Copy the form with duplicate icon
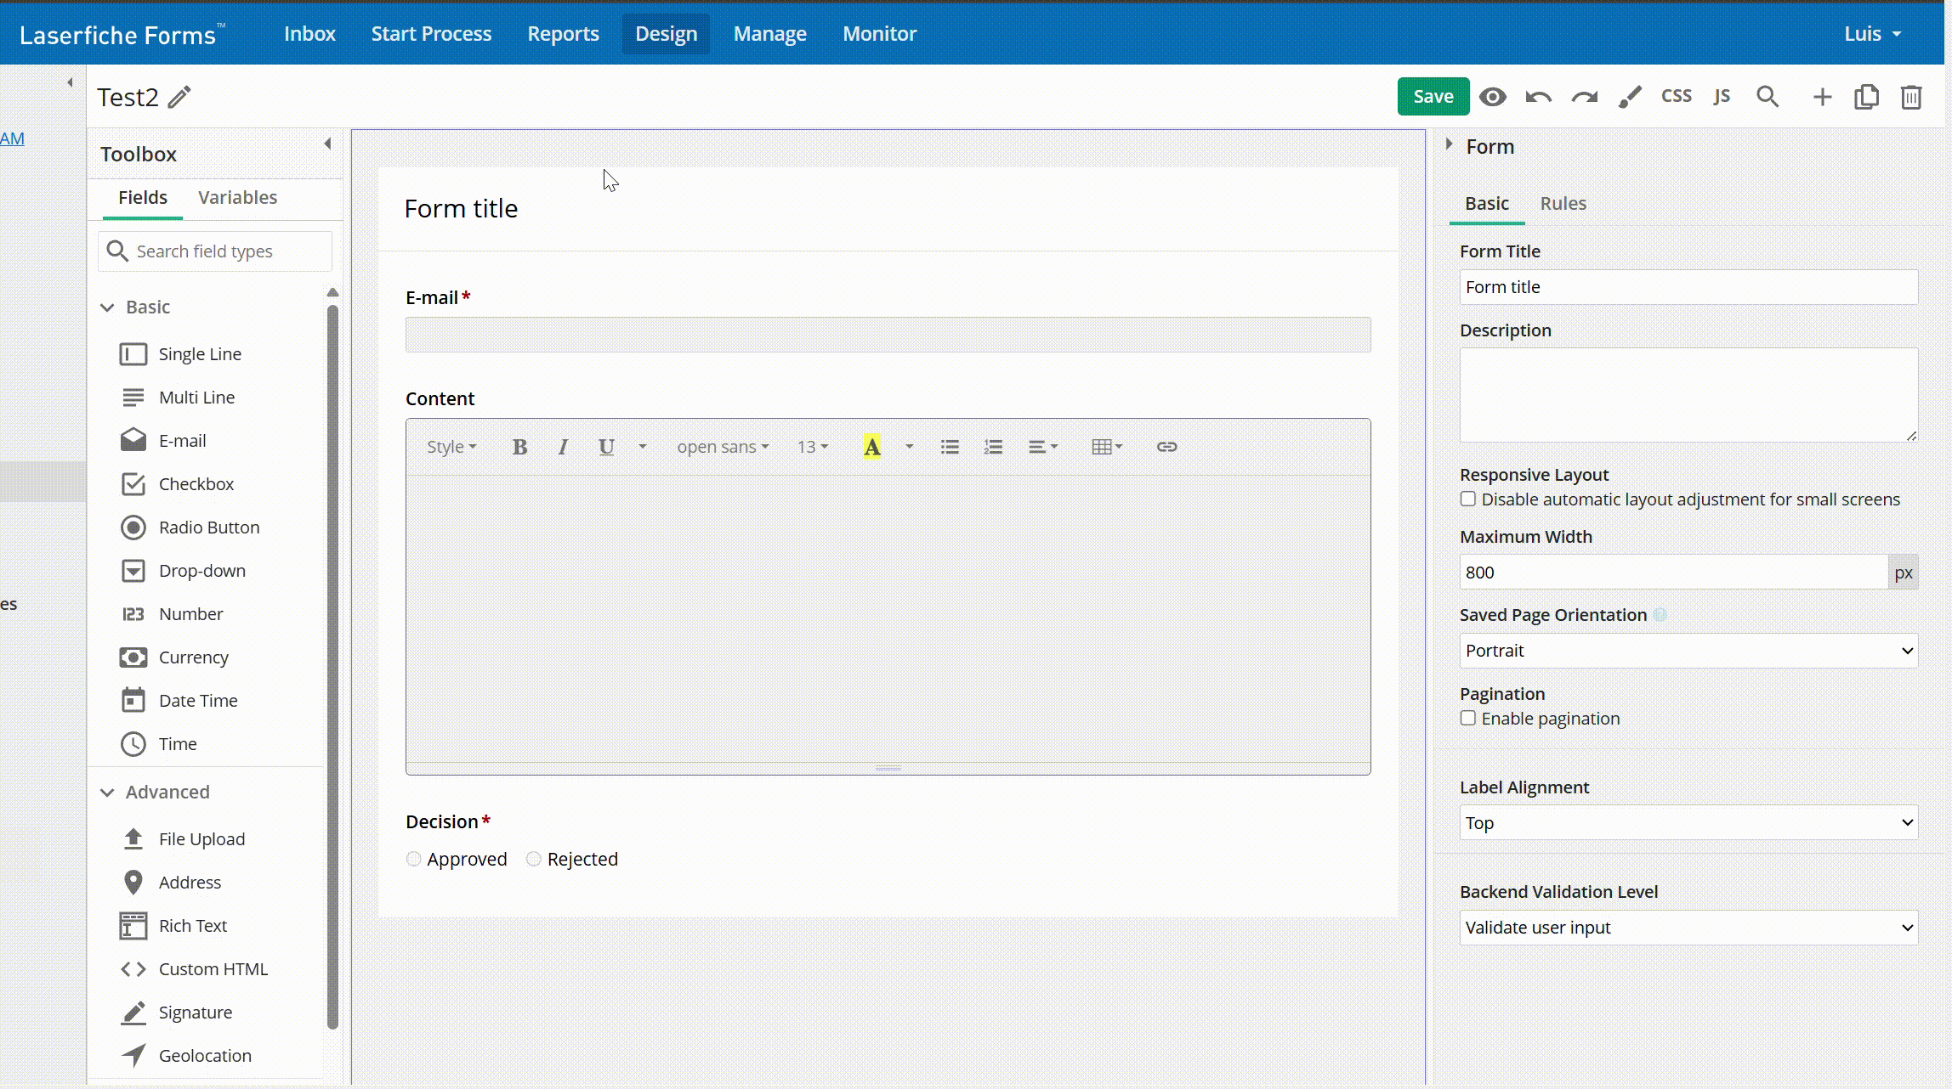 coord(1866,97)
